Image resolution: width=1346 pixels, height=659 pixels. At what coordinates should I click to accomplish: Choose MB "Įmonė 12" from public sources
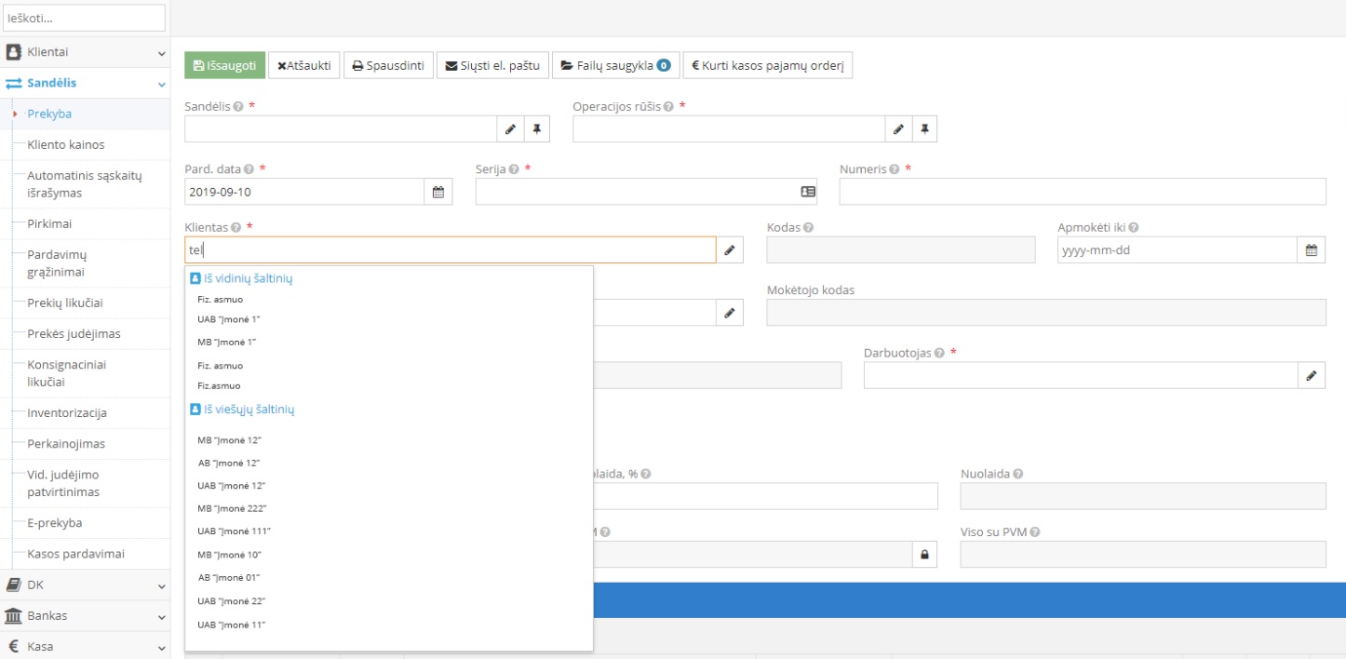[229, 440]
